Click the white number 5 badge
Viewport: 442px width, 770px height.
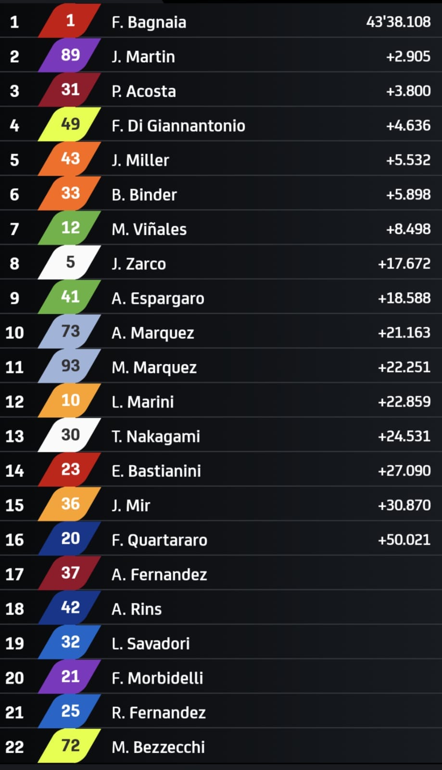pos(70,262)
